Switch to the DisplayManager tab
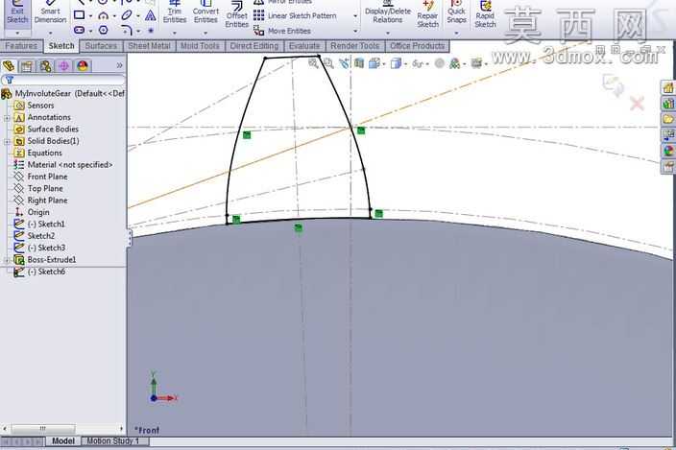 coord(83,66)
